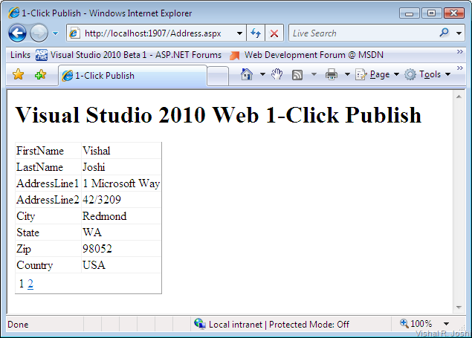Image resolution: width=472 pixels, height=338 pixels.
Task: Click the hand icon in the command bar
Action: click(277, 74)
